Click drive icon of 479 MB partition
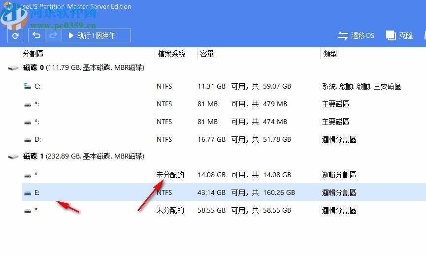The width and height of the screenshot is (426, 255). [28, 104]
